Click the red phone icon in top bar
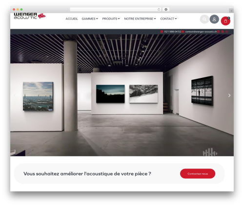 point(162,32)
